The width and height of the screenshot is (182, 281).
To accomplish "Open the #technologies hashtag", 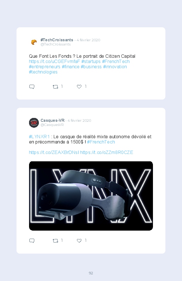I will 43,72.
